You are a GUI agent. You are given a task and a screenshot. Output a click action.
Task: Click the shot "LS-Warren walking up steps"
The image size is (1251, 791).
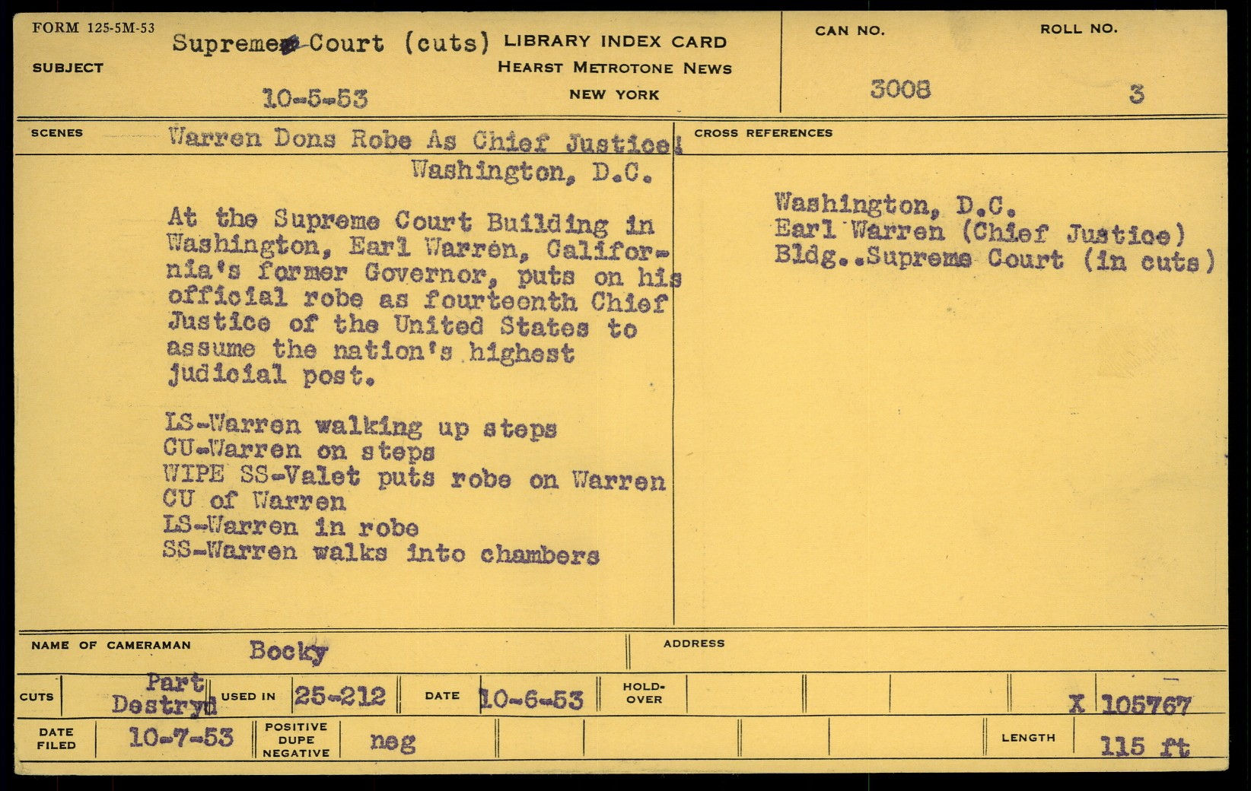click(360, 427)
